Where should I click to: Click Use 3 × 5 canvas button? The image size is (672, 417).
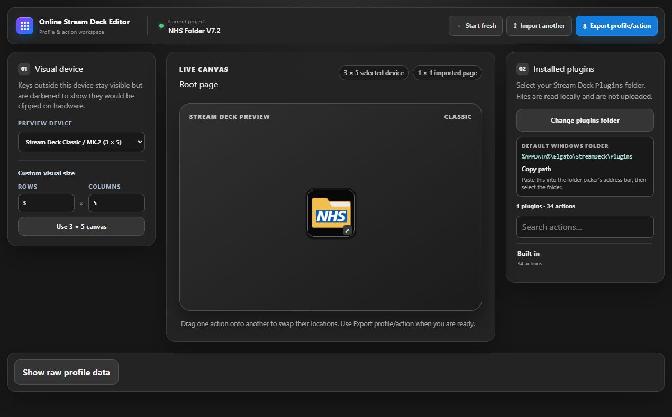click(81, 226)
